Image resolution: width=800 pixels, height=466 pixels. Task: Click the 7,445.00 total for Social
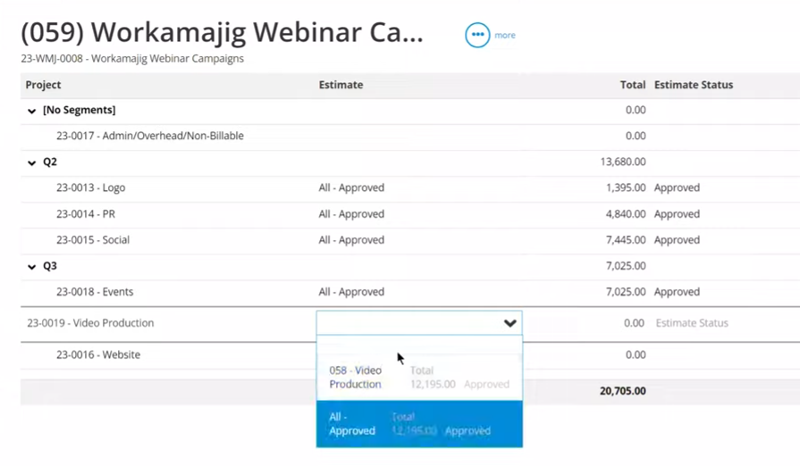(x=626, y=240)
